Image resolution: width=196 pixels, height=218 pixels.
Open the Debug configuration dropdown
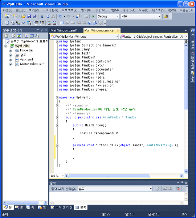tap(108, 16)
